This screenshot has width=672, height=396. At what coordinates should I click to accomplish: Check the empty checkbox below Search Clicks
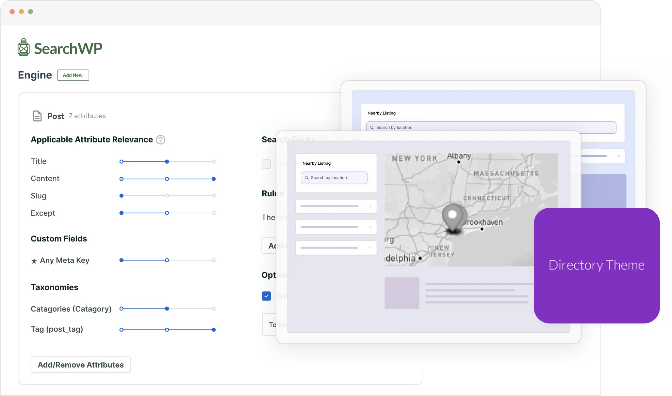tap(266, 164)
